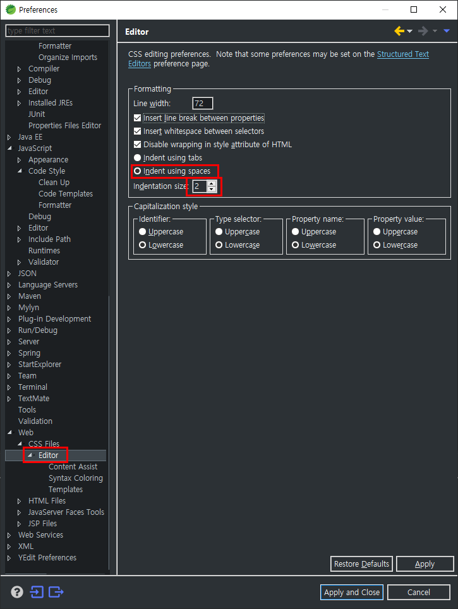The width and height of the screenshot is (458, 609).
Task: Expand the Compiler tree node
Action: (19, 69)
